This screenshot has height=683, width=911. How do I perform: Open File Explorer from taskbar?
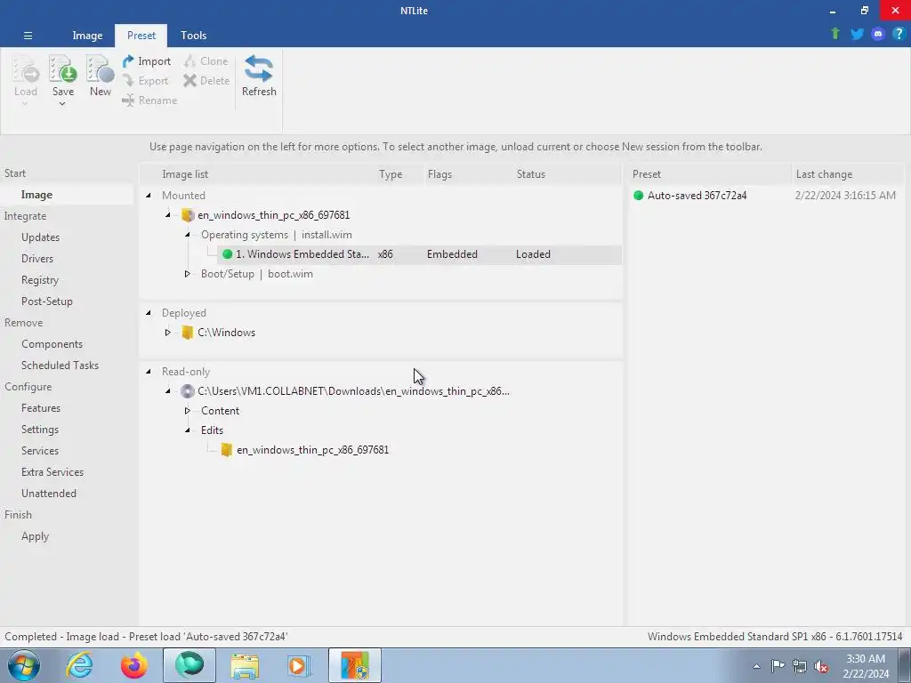click(x=245, y=665)
